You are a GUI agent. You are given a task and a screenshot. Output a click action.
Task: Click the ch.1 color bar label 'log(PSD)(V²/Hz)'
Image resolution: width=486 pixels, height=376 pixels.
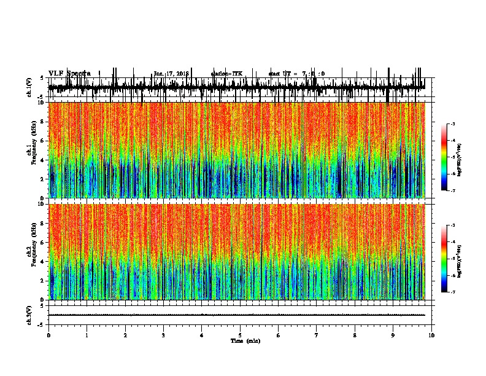pos(459,160)
